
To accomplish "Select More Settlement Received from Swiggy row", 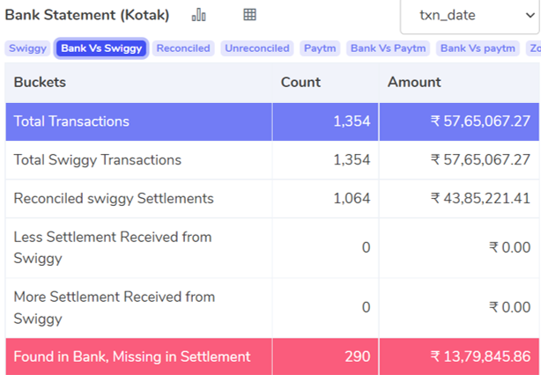I will pyautogui.click(x=272, y=308).
